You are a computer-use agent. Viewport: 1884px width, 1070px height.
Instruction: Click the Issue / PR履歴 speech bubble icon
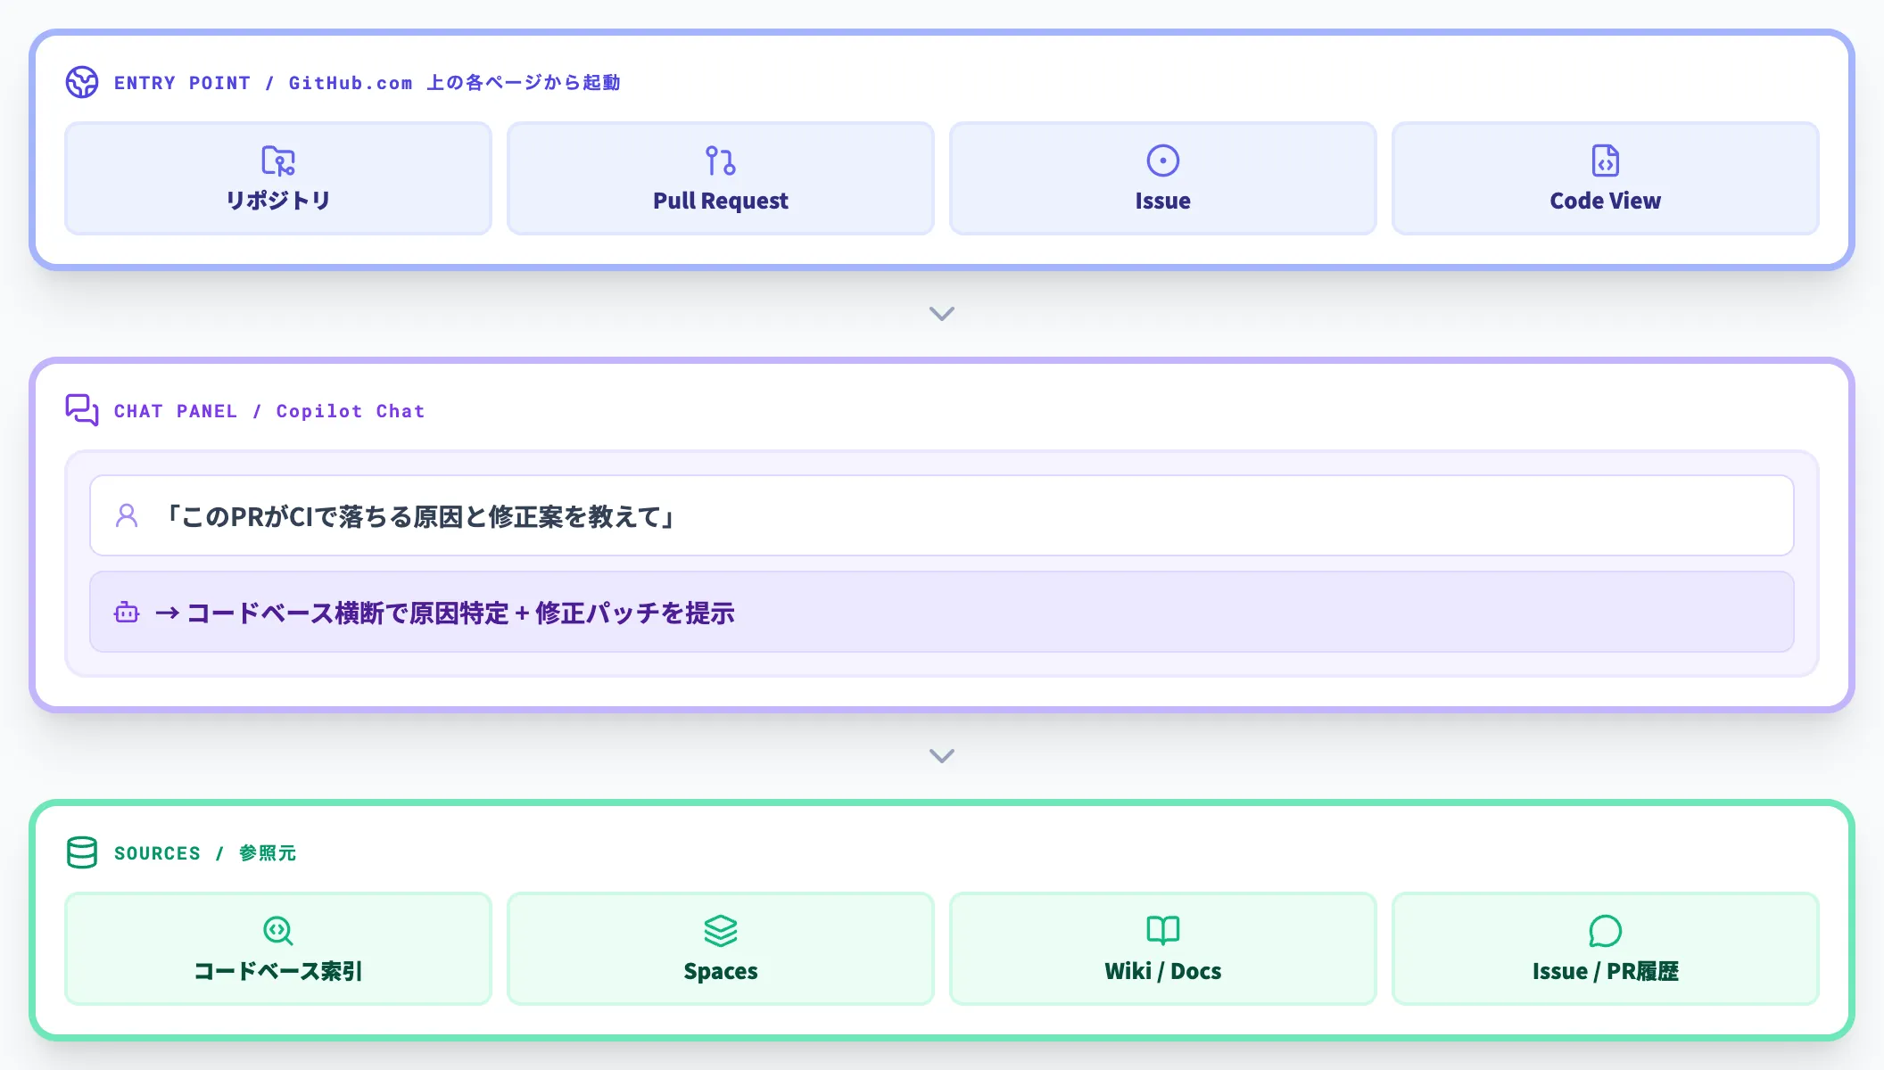[x=1606, y=931]
